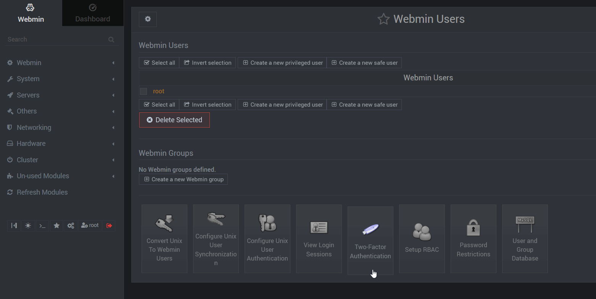596x299 pixels.
Task: Click the arrow next to Others category
Action: point(113,112)
